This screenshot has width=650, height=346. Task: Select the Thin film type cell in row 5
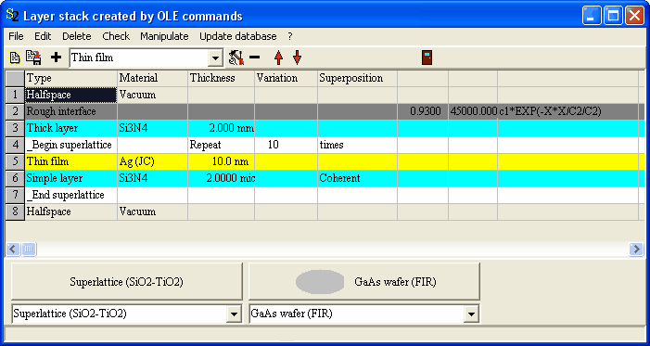71,161
